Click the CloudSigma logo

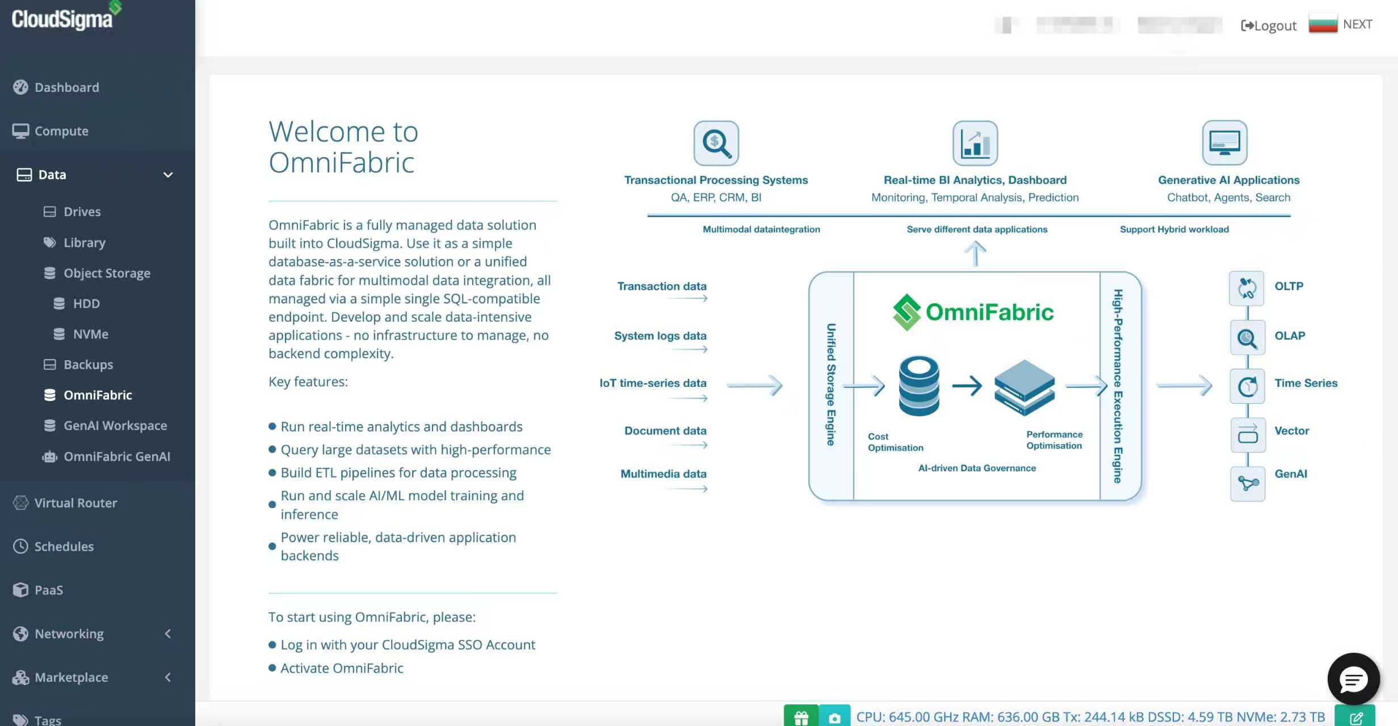64,19
